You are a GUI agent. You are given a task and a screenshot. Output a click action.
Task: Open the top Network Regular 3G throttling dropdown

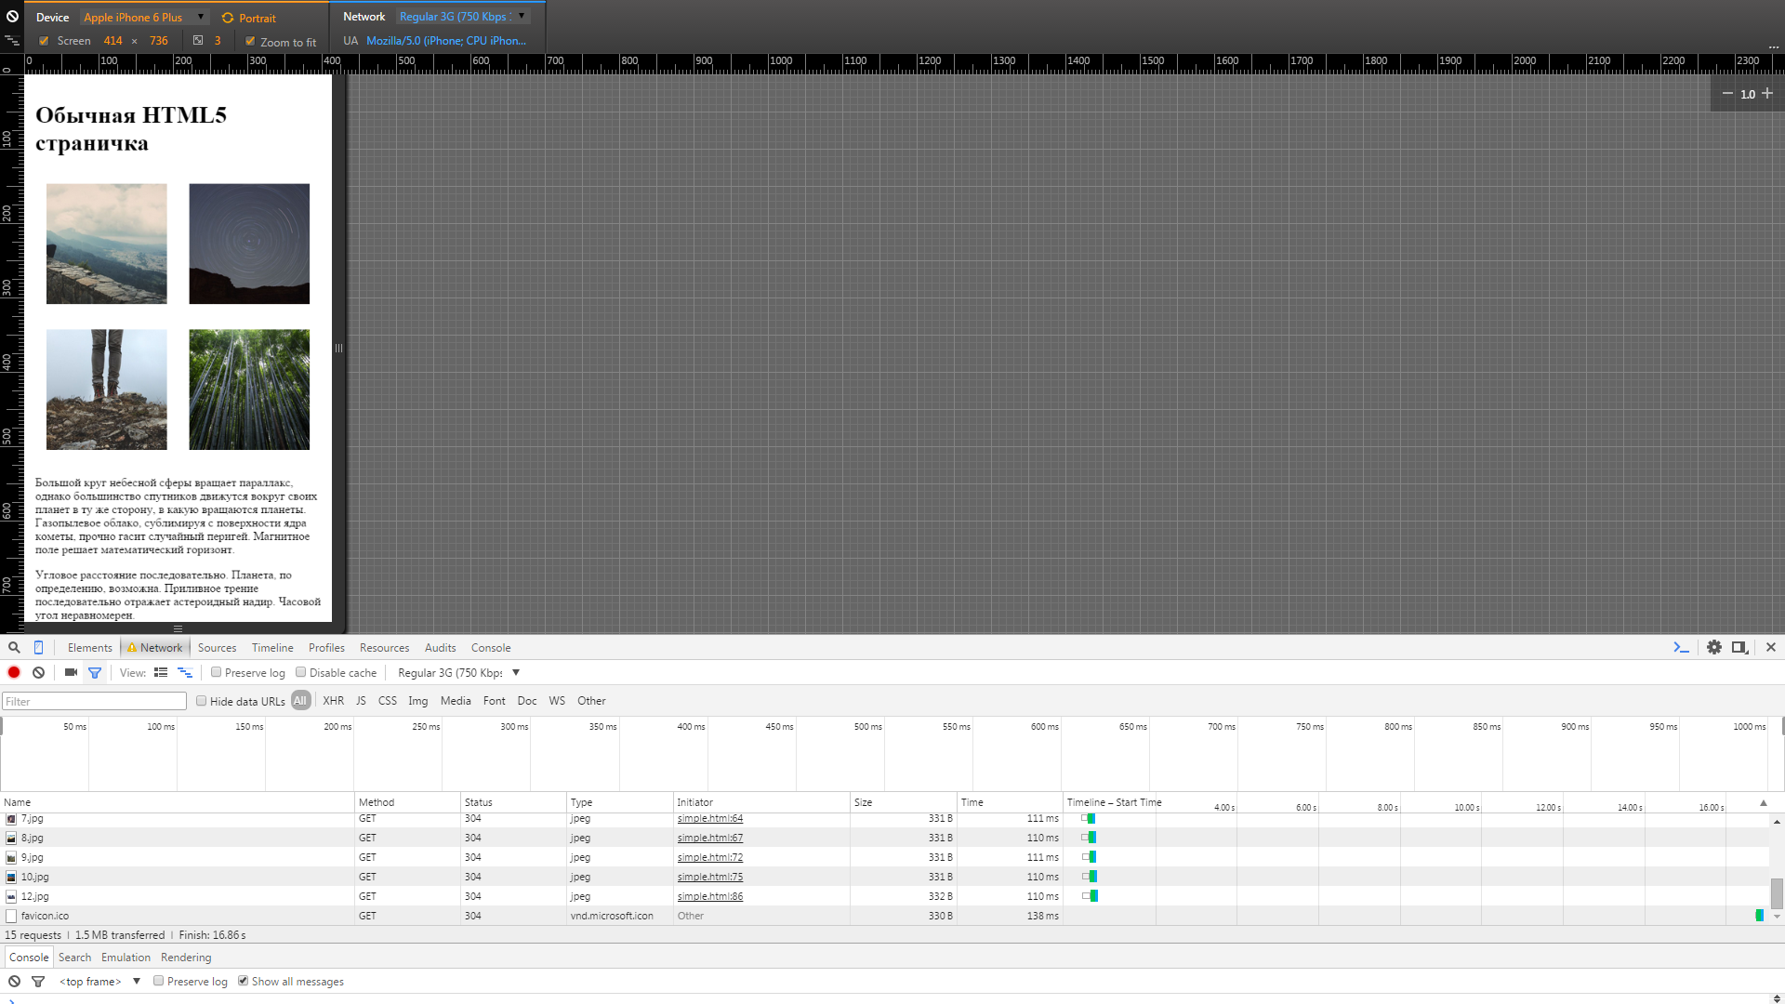coord(462,17)
